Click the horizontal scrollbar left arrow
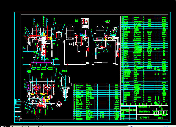This screenshot has width=176, height=127. point(131,126)
